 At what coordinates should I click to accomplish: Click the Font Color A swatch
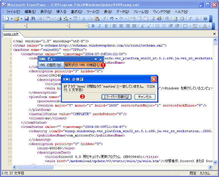coord(205,26)
